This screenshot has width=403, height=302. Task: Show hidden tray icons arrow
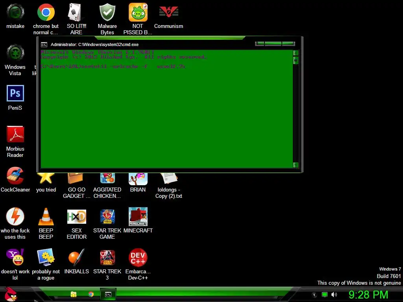pos(314,295)
